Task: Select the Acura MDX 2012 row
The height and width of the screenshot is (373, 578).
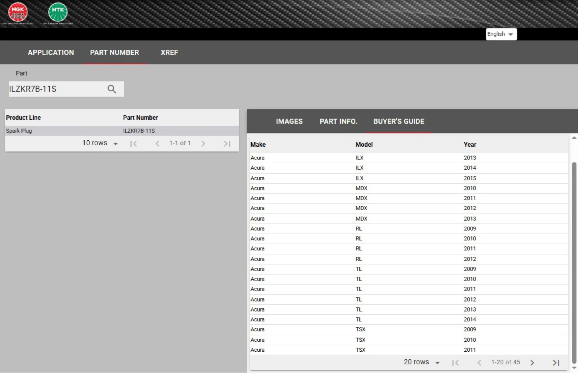Action: point(409,208)
